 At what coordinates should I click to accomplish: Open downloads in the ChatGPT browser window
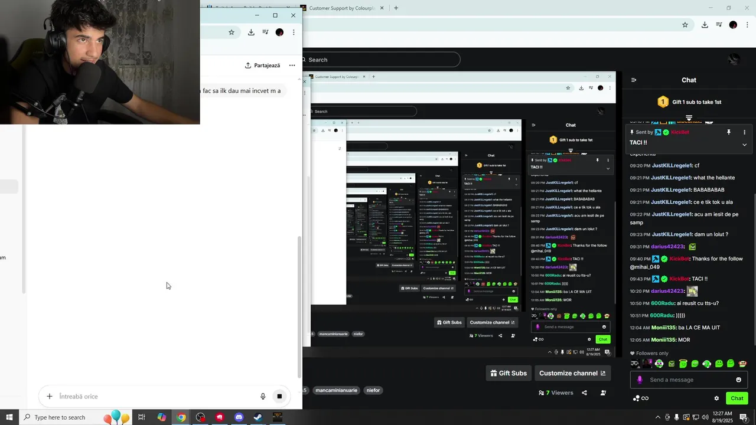click(x=251, y=32)
